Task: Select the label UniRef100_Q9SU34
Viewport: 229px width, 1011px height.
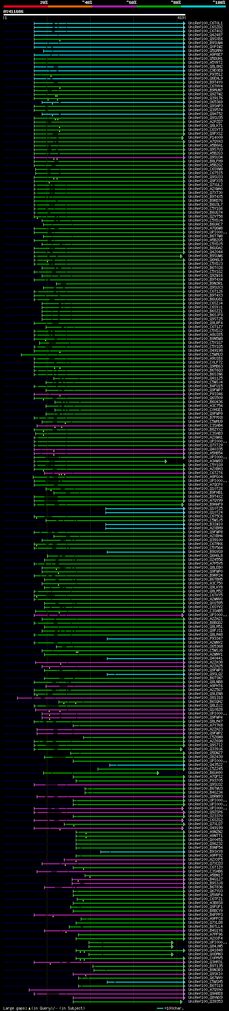Action: (x=205, y=157)
